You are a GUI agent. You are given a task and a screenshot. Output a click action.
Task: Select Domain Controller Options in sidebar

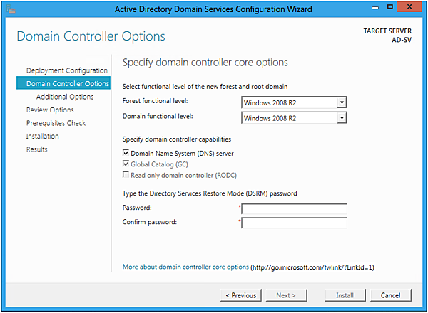coord(67,83)
